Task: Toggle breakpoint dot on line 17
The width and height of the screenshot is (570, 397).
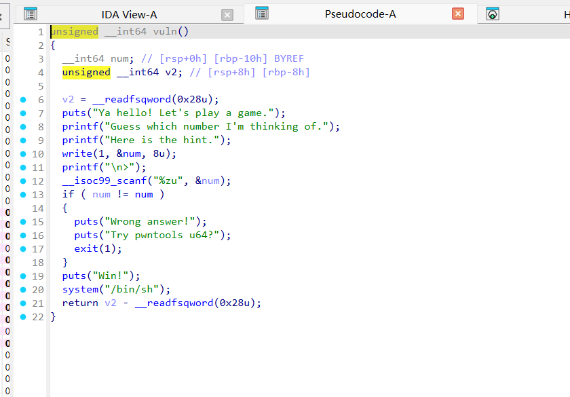Action: click(23, 249)
